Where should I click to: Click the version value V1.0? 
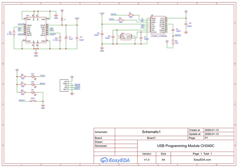click(x=147, y=160)
